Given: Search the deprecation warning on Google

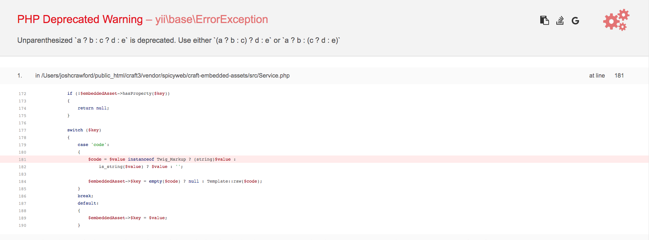Looking at the screenshot, I should tap(575, 21).
